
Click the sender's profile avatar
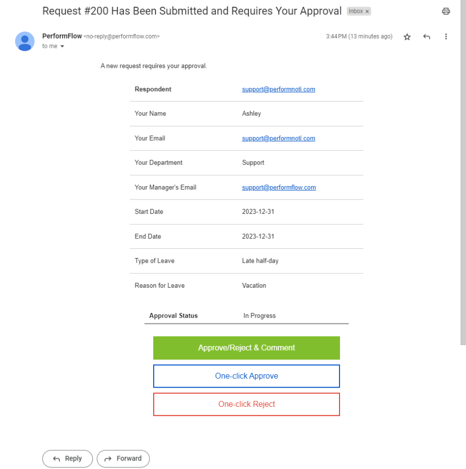(25, 40)
